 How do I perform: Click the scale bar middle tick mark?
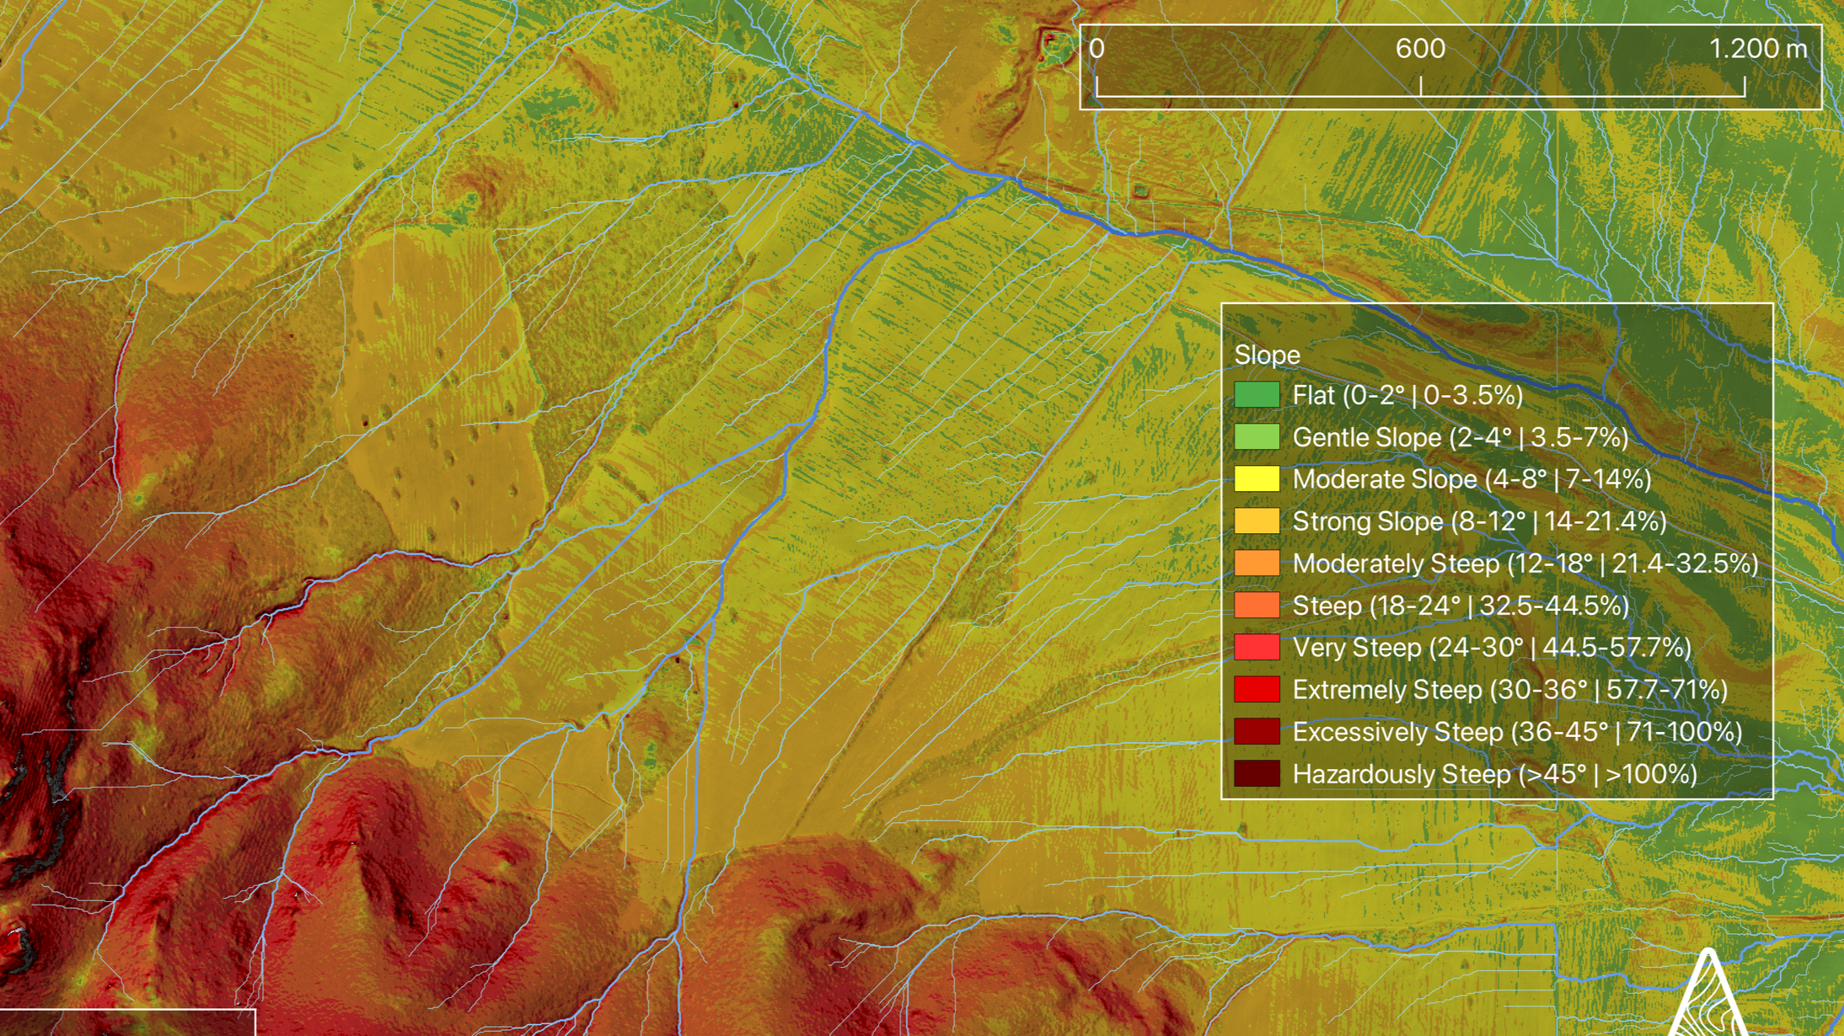(1421, 86)
